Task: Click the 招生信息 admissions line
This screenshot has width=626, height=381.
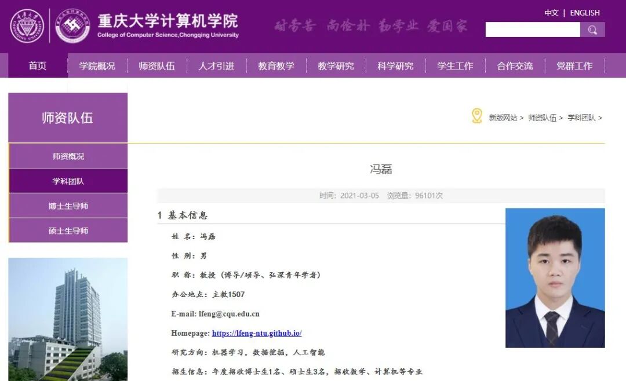Action: pyautogui.click(x=297, y=372)
